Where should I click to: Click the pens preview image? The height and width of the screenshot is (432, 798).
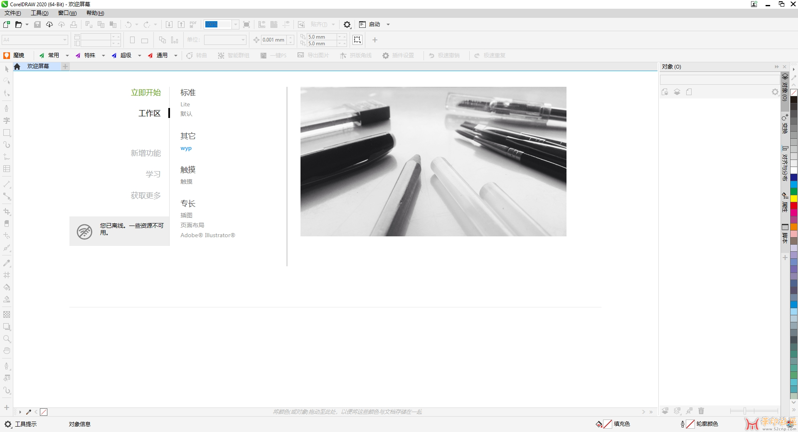coord(433,162)
